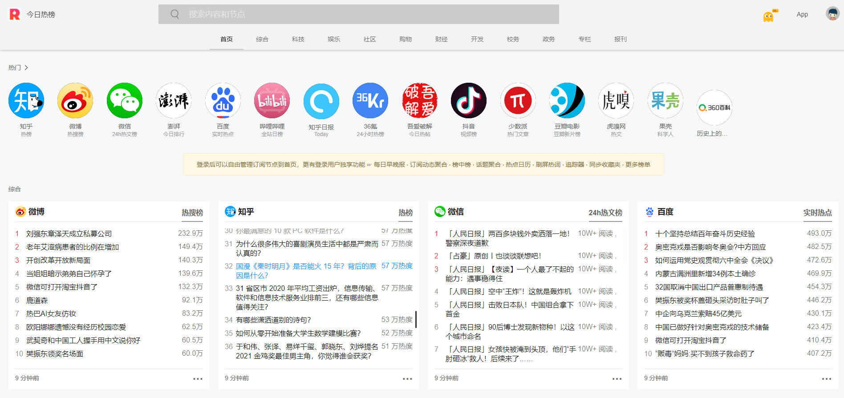Open Weibo topic 樊振东领奖名场面

(x=55, y=354)
